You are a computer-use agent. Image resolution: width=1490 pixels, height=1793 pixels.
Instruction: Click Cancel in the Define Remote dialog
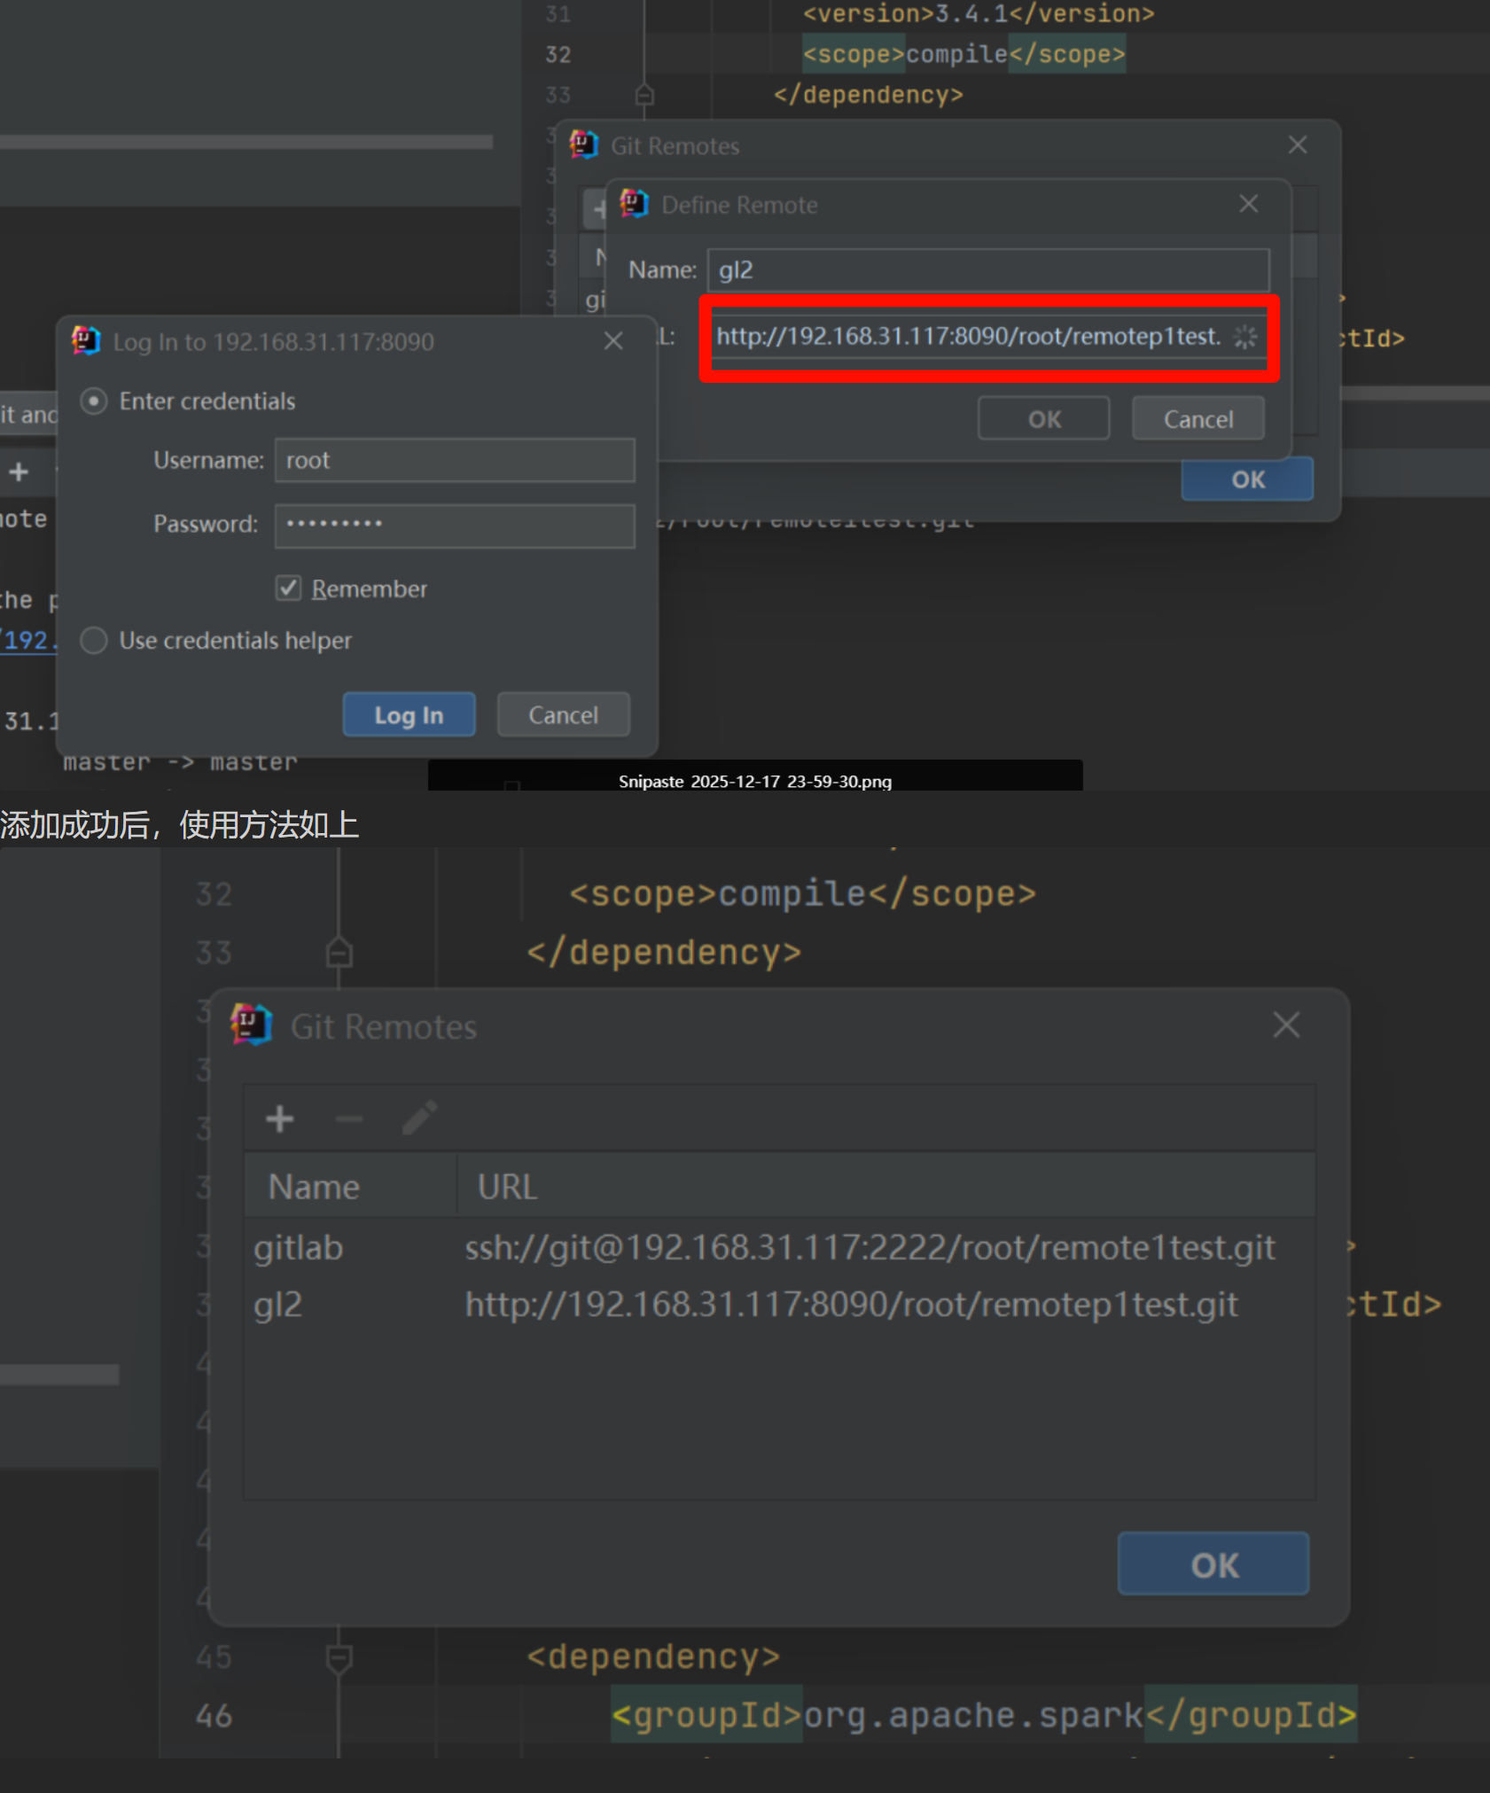(1198, 418)
